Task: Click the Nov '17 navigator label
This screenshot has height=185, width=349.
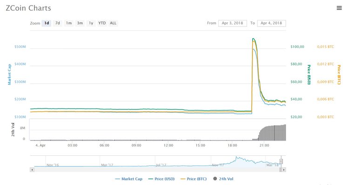Action: 218,165
